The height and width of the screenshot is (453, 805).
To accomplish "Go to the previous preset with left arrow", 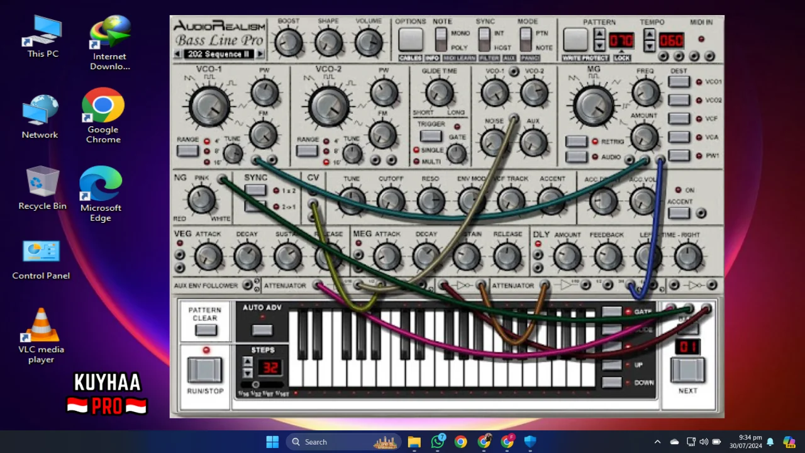I will 178,54.
